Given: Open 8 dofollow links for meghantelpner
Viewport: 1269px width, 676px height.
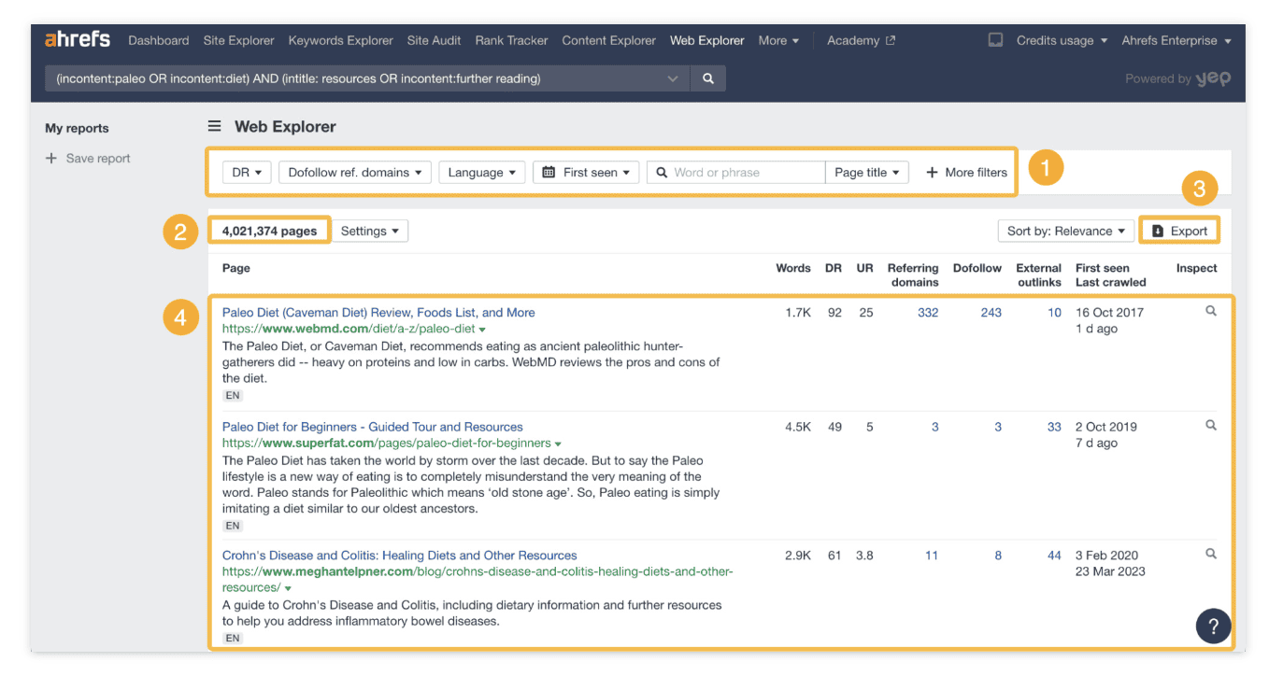Looking at the screenshot, I should (998, 555).
